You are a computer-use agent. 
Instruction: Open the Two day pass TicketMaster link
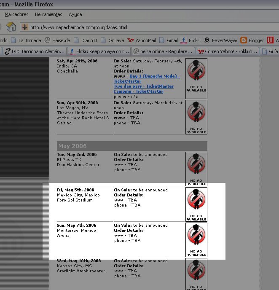pos(144,86)
